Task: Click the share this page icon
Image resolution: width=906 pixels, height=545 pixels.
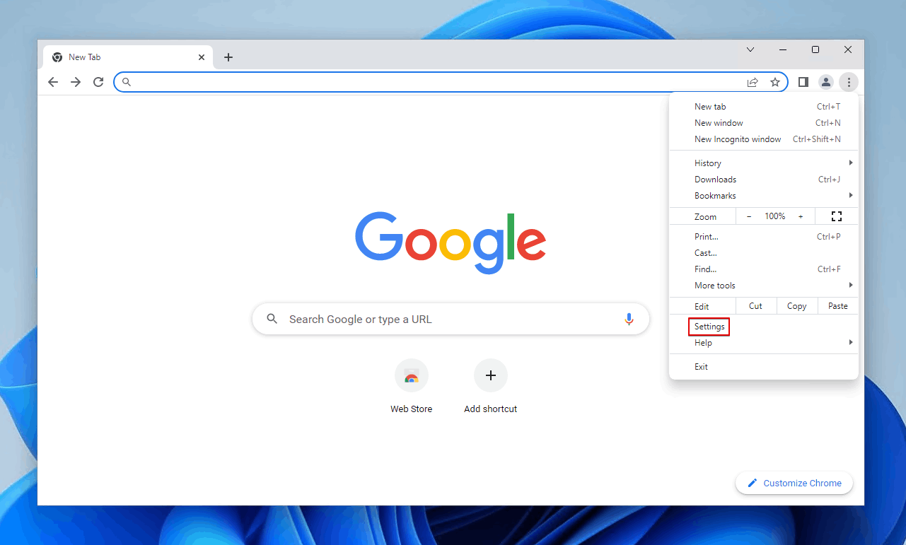Action: (753, 82)
